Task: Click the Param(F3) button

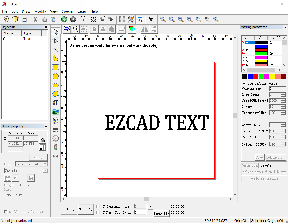Action: 161,214
